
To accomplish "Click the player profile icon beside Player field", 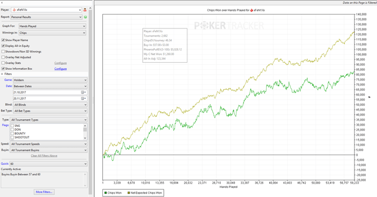I will click(85, 10).
